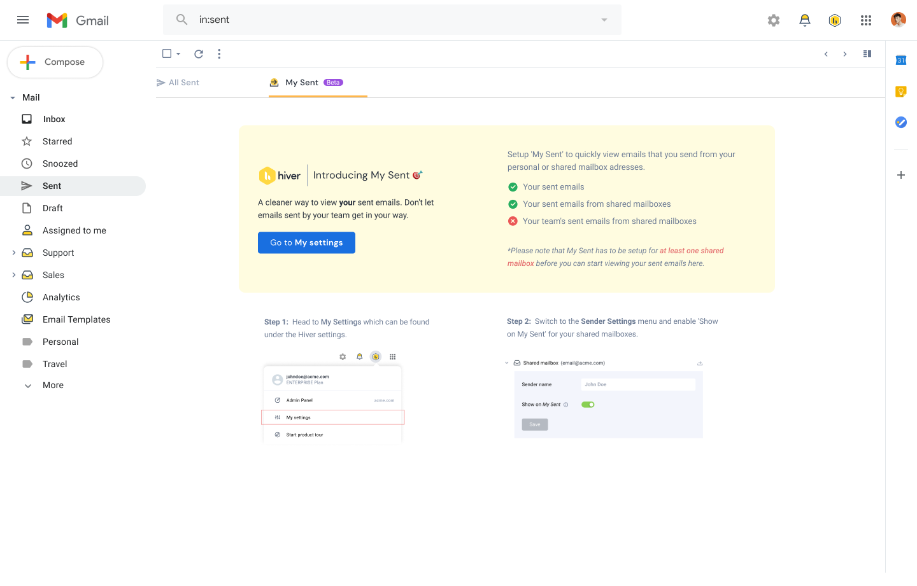Open Google apps grid

point(866,20)
